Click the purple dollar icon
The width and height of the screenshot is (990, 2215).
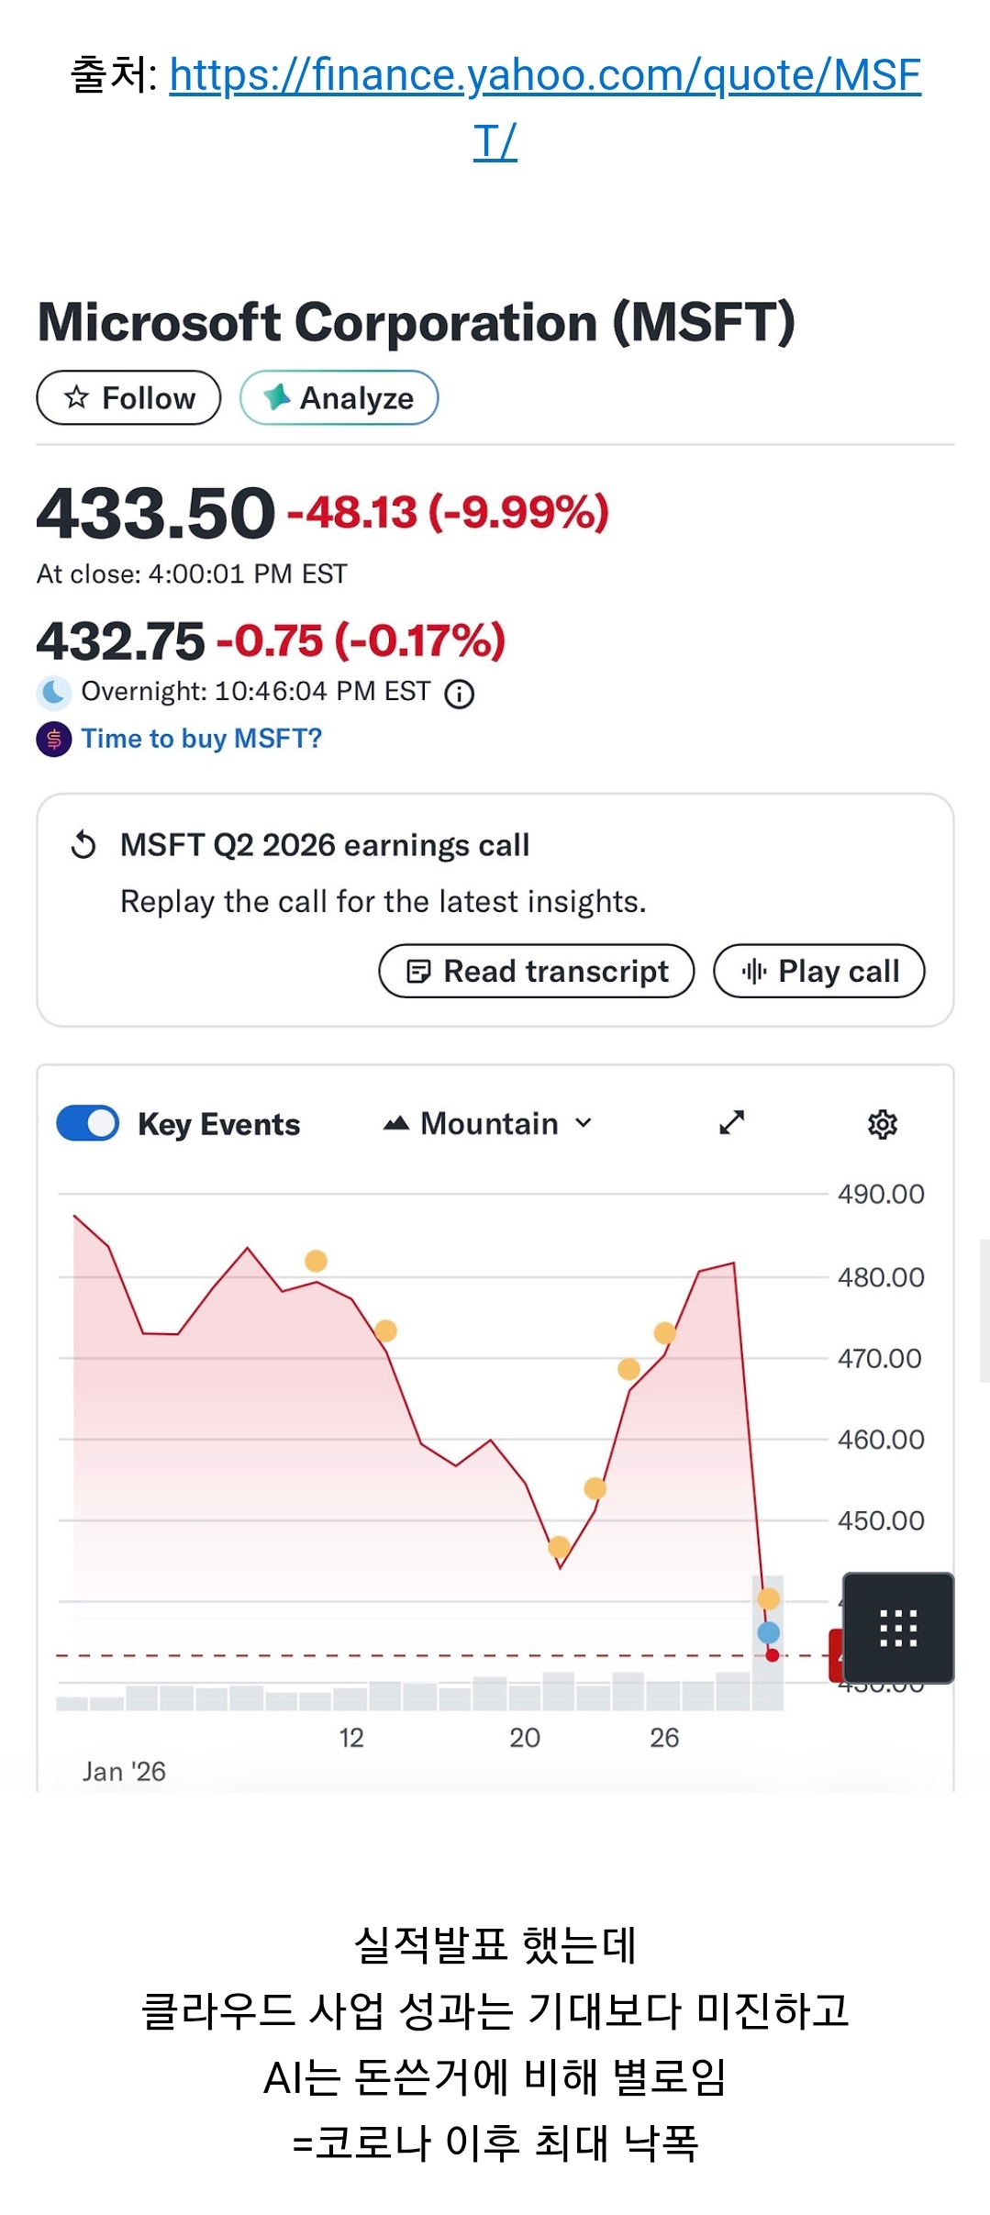54,739
